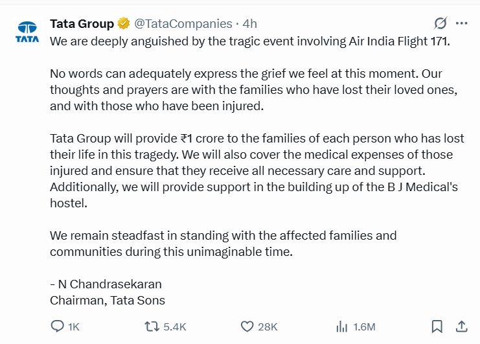This screenshot has height=344, width=480.
Task: Click the sentence mentioning Air India Flight 171
Action: (250, 41)
